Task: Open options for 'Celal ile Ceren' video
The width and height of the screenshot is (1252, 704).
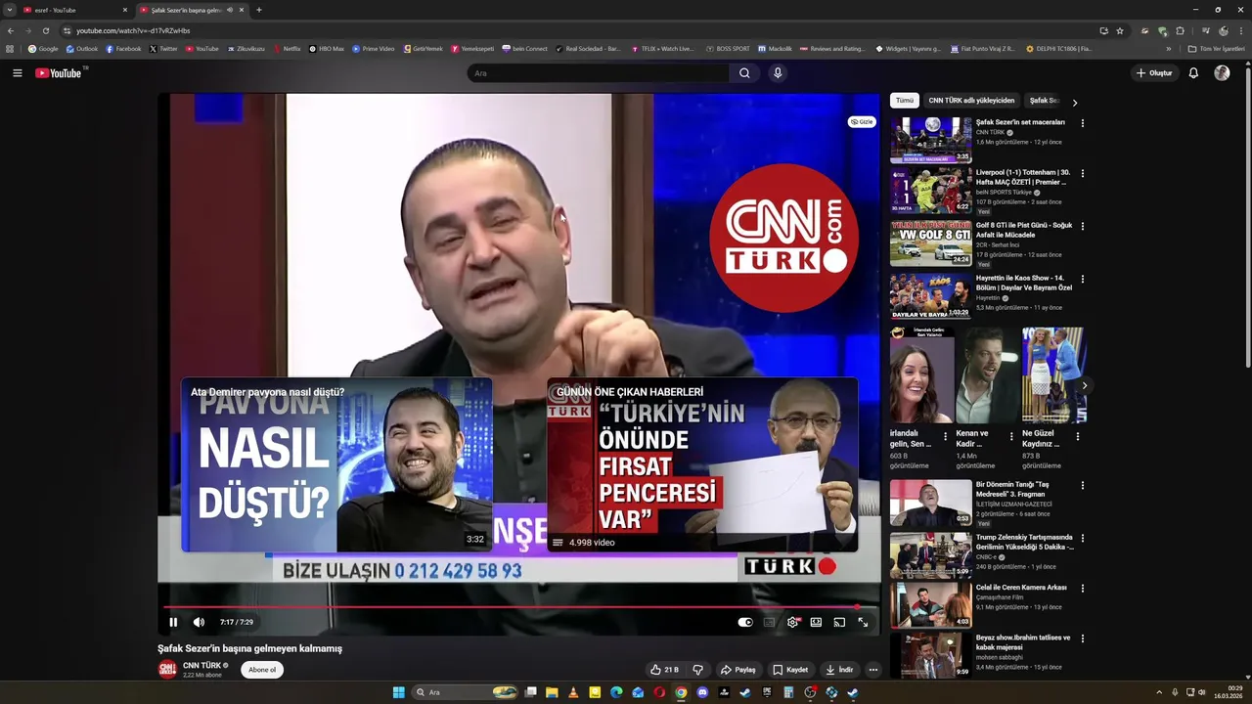Action: 1082,590
